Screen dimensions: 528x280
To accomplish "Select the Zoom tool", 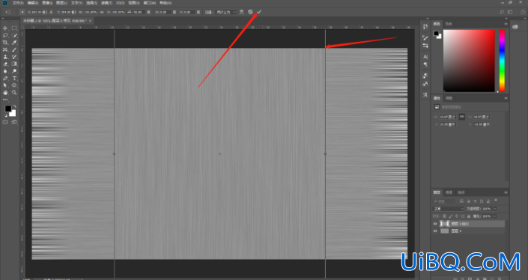I will tap(14, 93).
